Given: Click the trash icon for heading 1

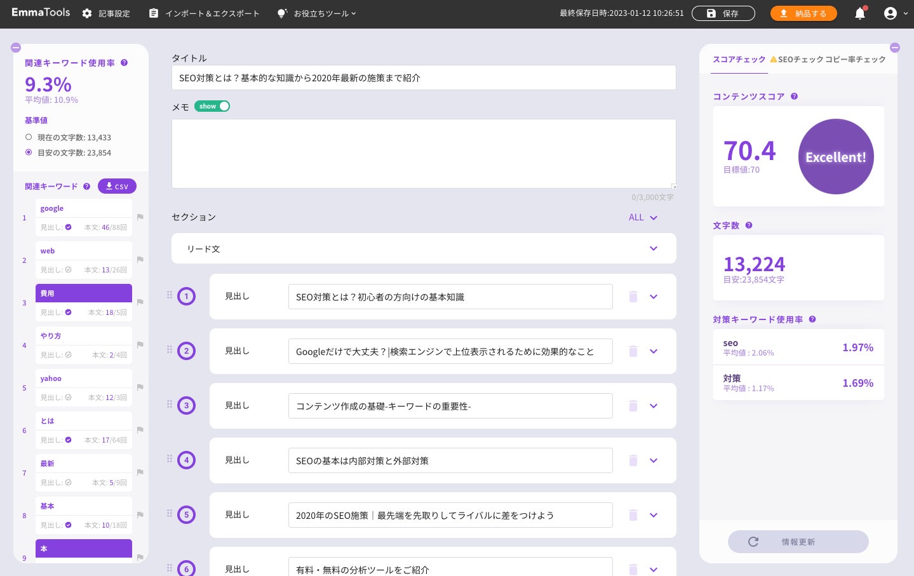Looking at the screenshot, I should (633, 297).
